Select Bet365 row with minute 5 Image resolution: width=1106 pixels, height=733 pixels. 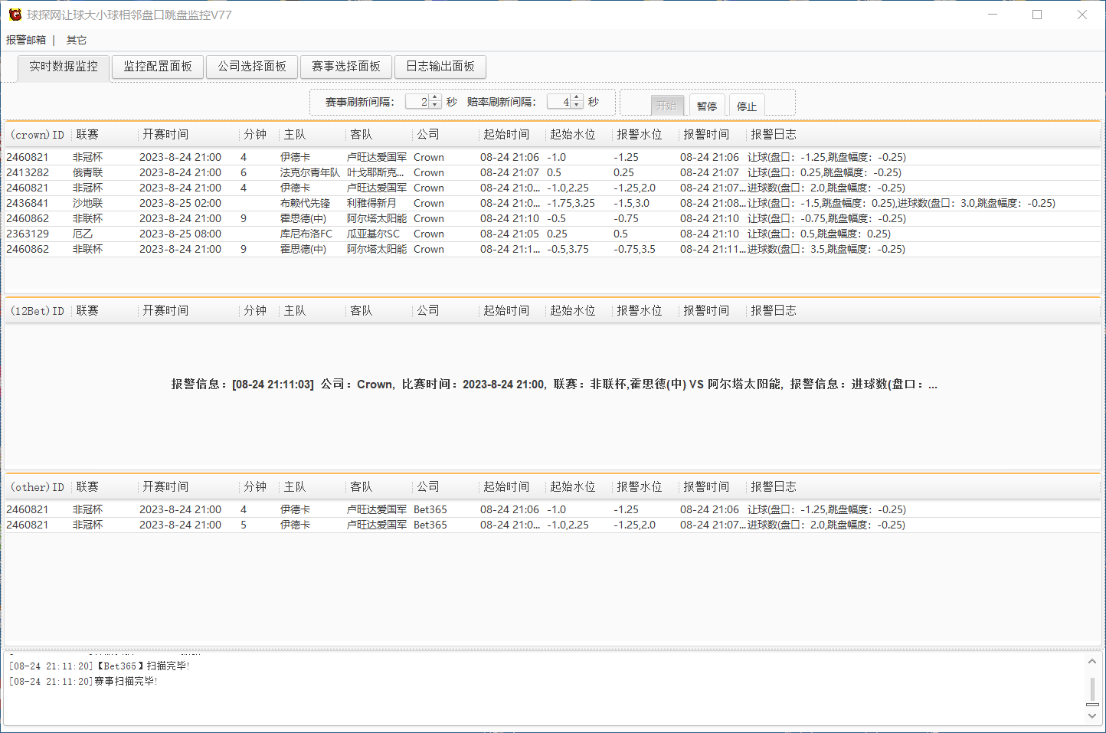[552, 525]
